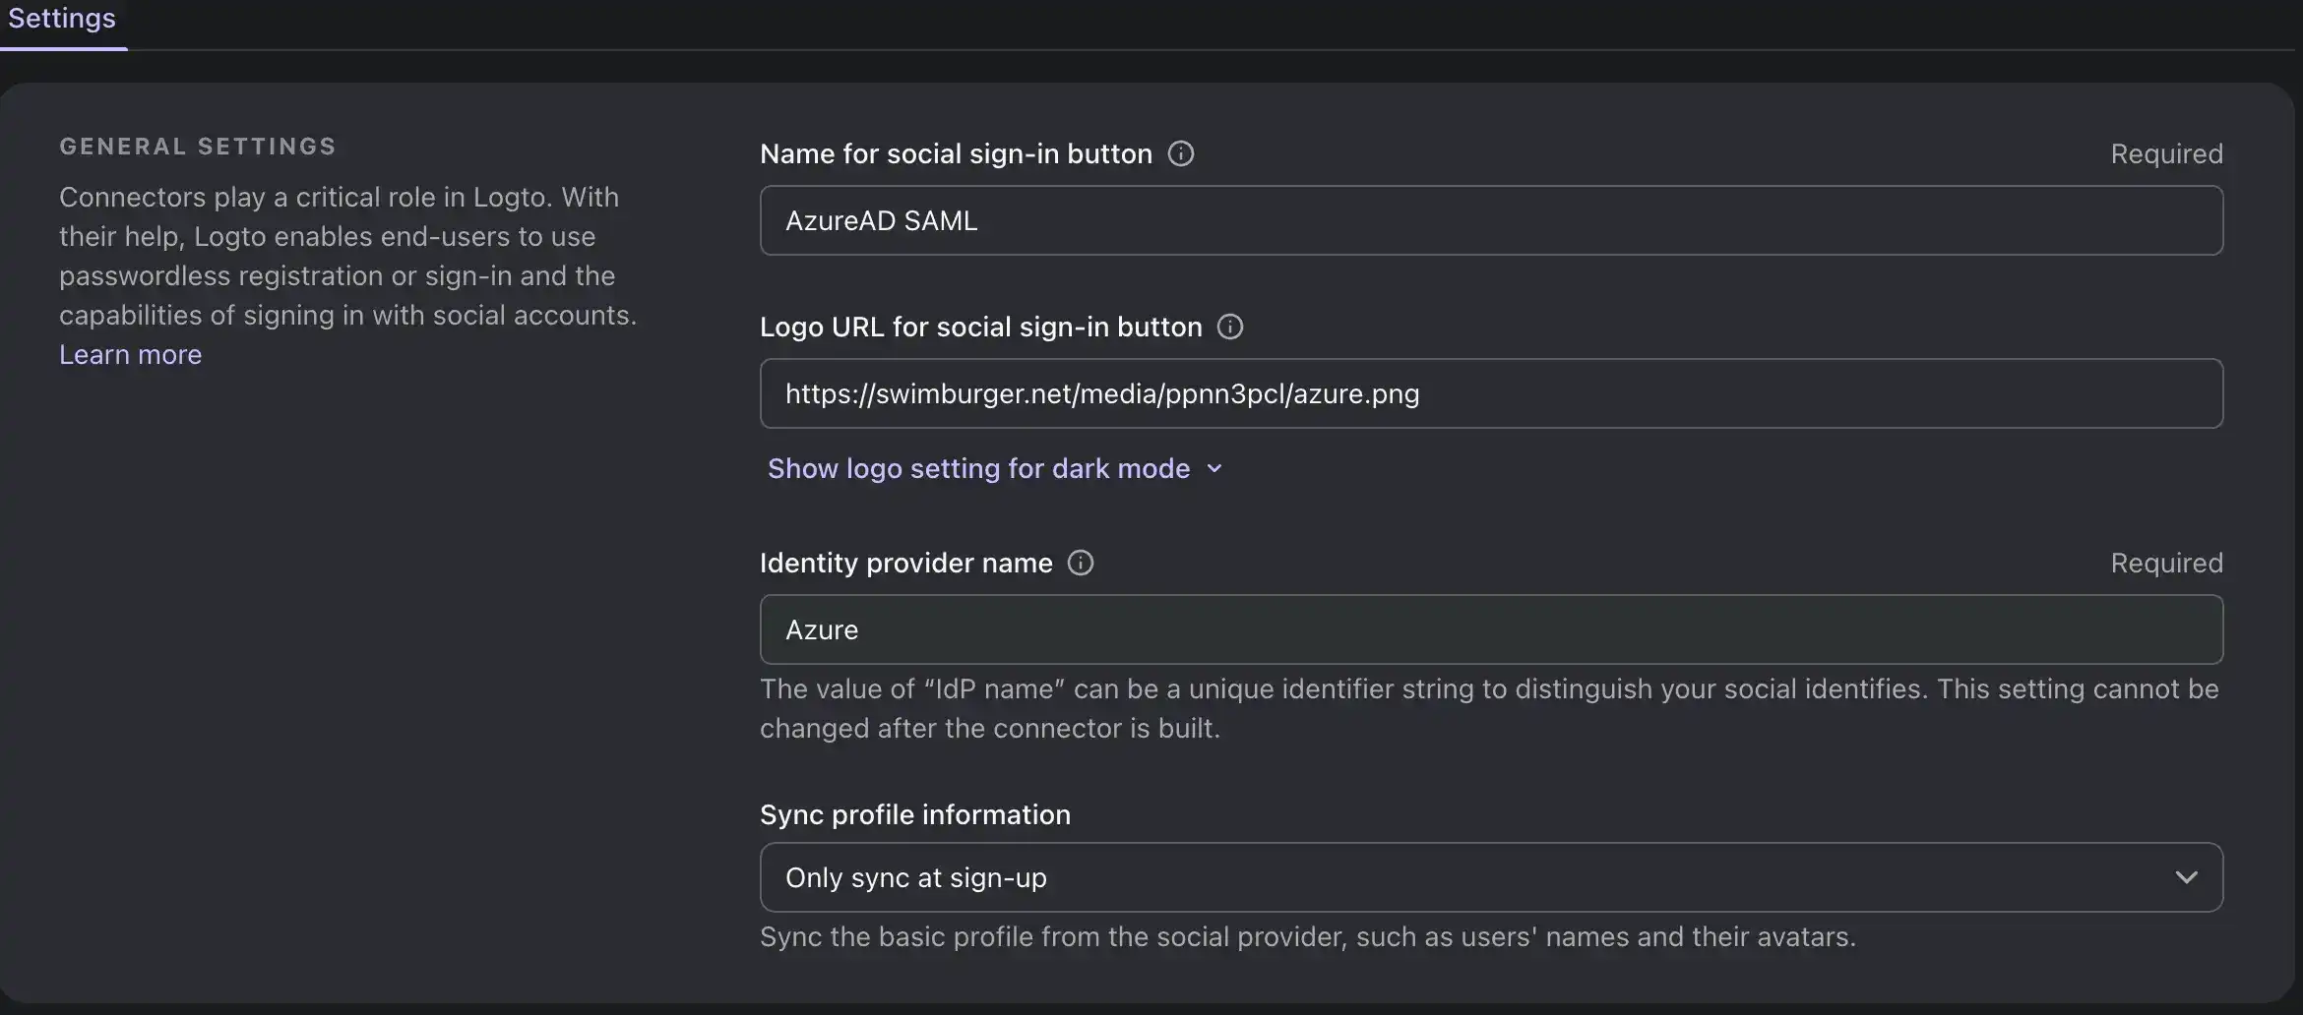Open the Learn more link
The image size is (2303, 1015).
coord(130,355)
